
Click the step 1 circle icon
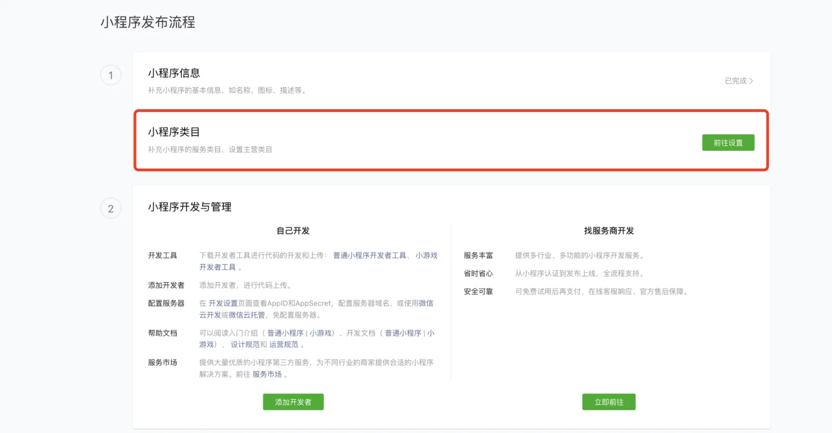point(111,75)
